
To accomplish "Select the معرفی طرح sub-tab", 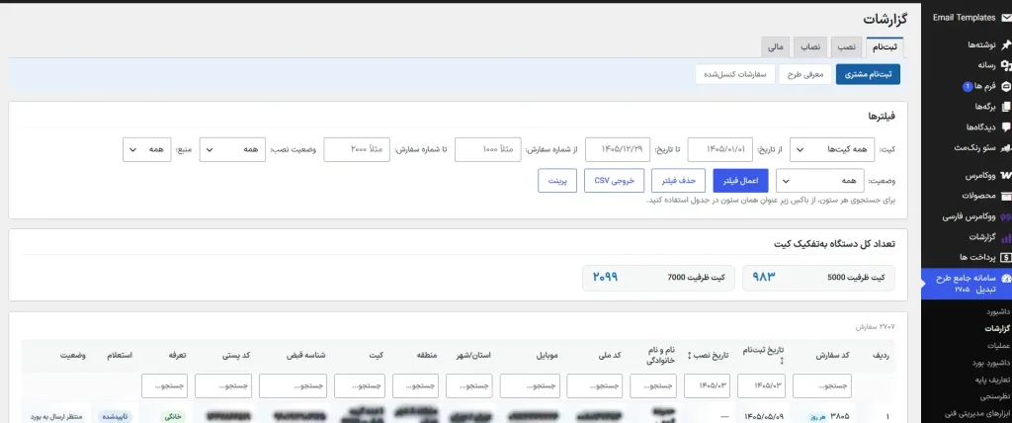I will click(x=804, y=74).
